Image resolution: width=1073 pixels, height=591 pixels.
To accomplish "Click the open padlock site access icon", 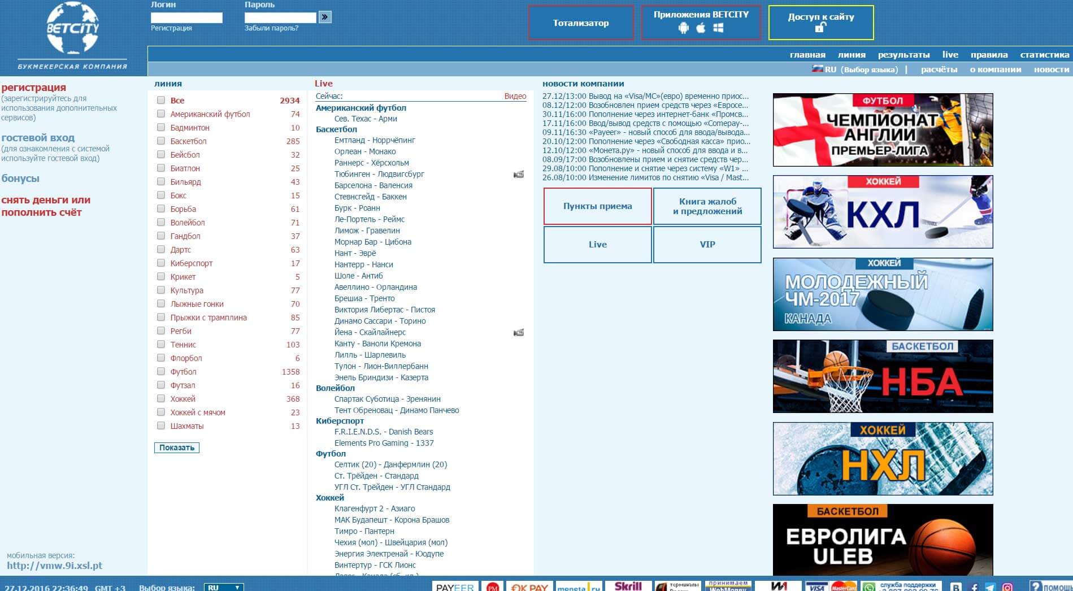I will coord(821,28).
